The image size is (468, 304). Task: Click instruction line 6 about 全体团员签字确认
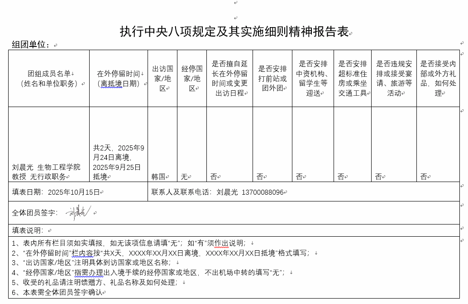[59, 292]
